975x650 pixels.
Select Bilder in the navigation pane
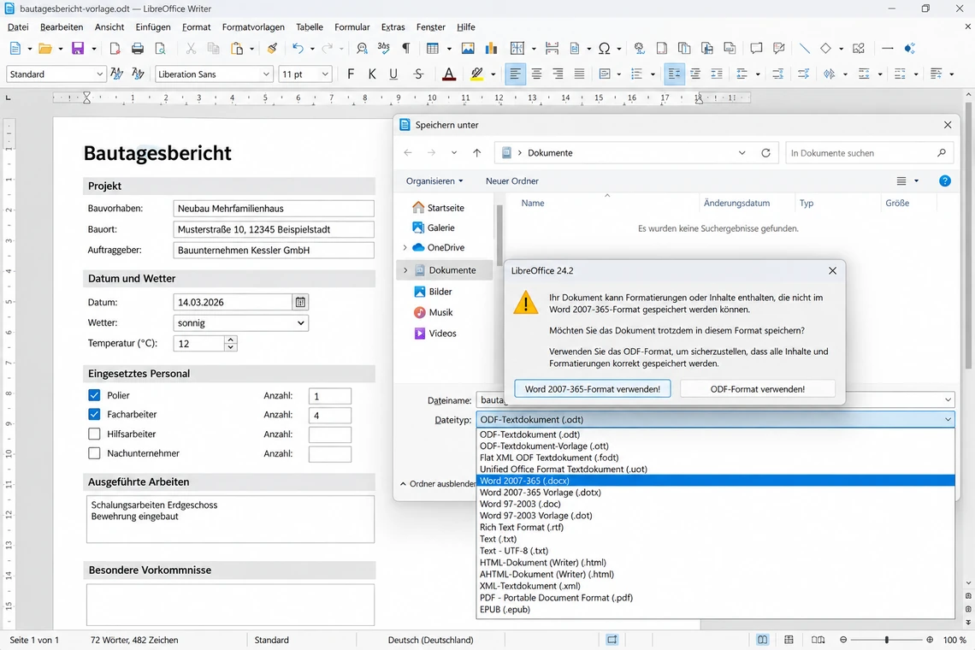[x=440, y=291]
